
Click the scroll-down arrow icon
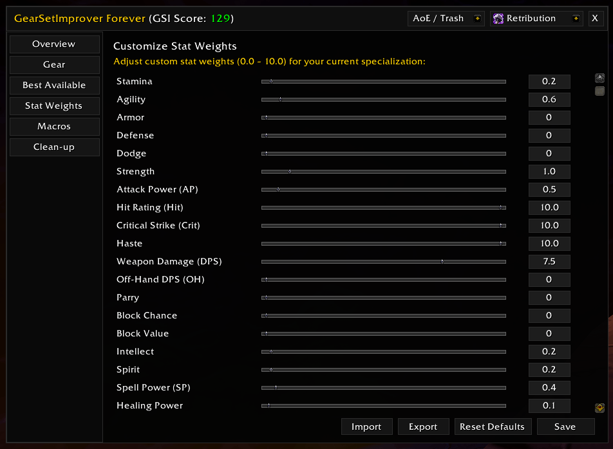coord(599,408)
